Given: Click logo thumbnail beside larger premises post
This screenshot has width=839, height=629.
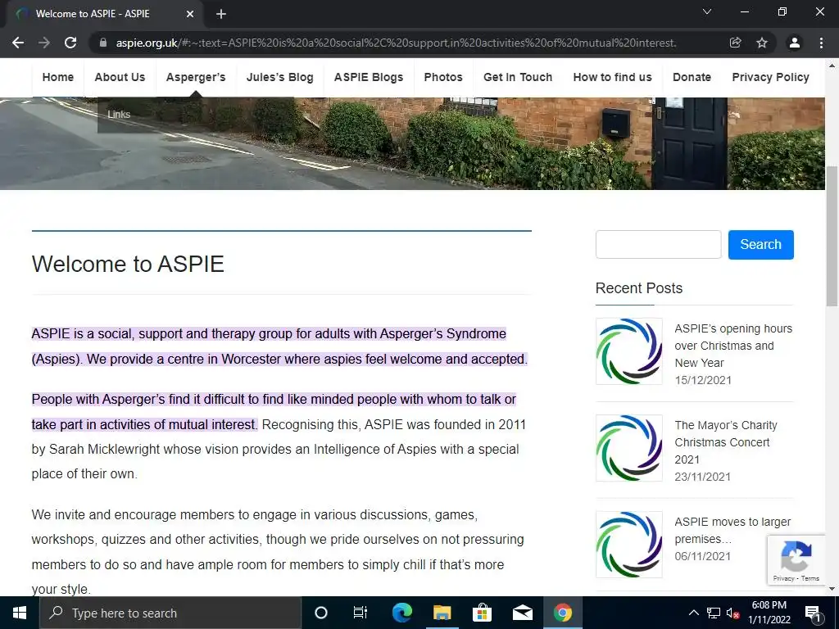Looking at the screenshot, I should [628, 545].
